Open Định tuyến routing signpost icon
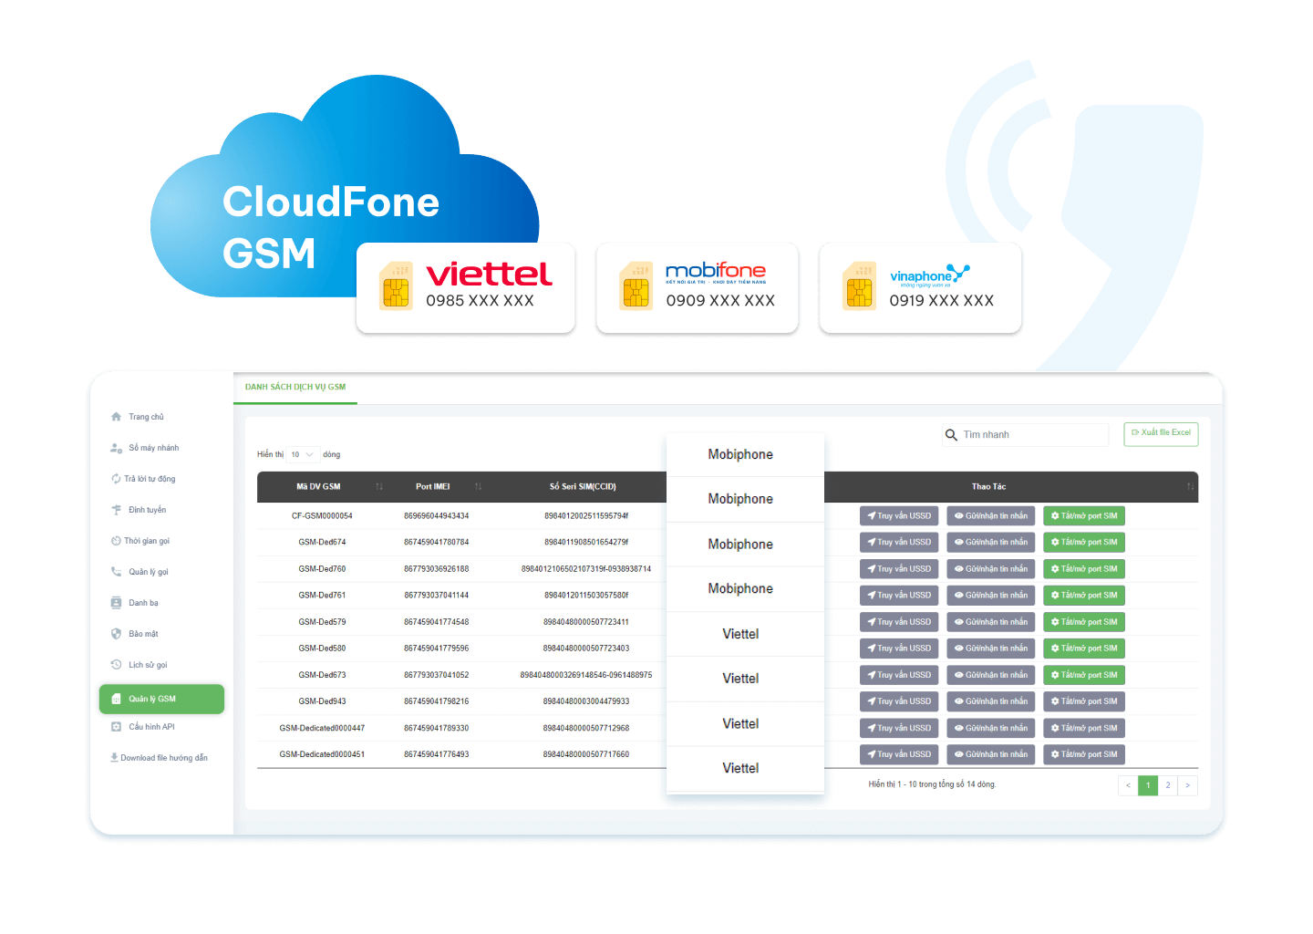 [x=116, y=510]
